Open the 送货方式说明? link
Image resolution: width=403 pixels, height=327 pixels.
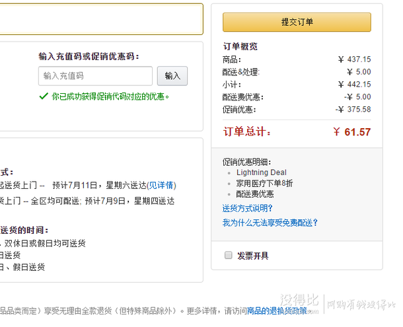click(x=247, y=208)
